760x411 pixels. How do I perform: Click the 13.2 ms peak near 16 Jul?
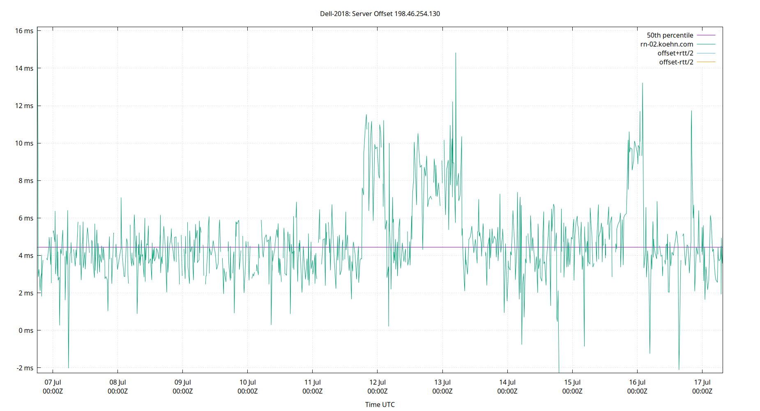(x=643, y=83)
